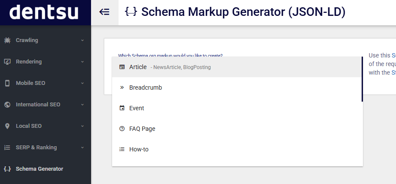Open the Mobile SEO sidebar section
396x184 pixels.
point(46,83)
